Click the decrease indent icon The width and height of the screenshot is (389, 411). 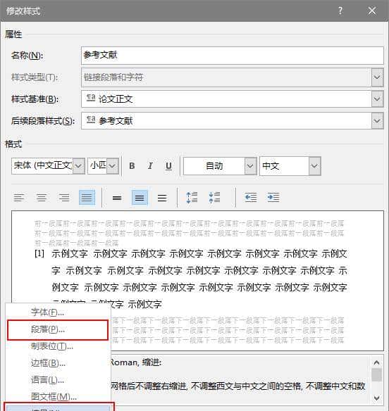[x=251, y=198]
